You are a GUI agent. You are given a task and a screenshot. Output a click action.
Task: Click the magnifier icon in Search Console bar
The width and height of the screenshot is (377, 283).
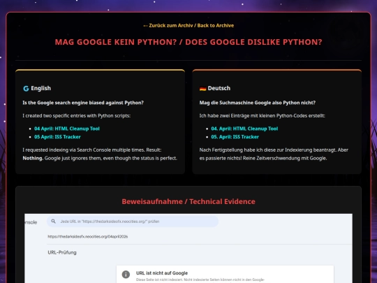[53, 221]
